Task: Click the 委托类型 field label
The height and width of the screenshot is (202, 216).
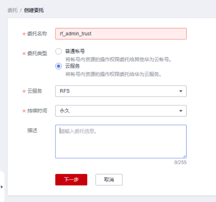Action: pyautogui.click(x=37, y=54)
